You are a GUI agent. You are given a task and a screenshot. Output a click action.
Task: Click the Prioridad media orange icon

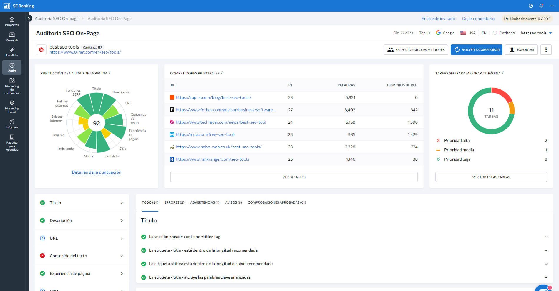click(438, 150)
